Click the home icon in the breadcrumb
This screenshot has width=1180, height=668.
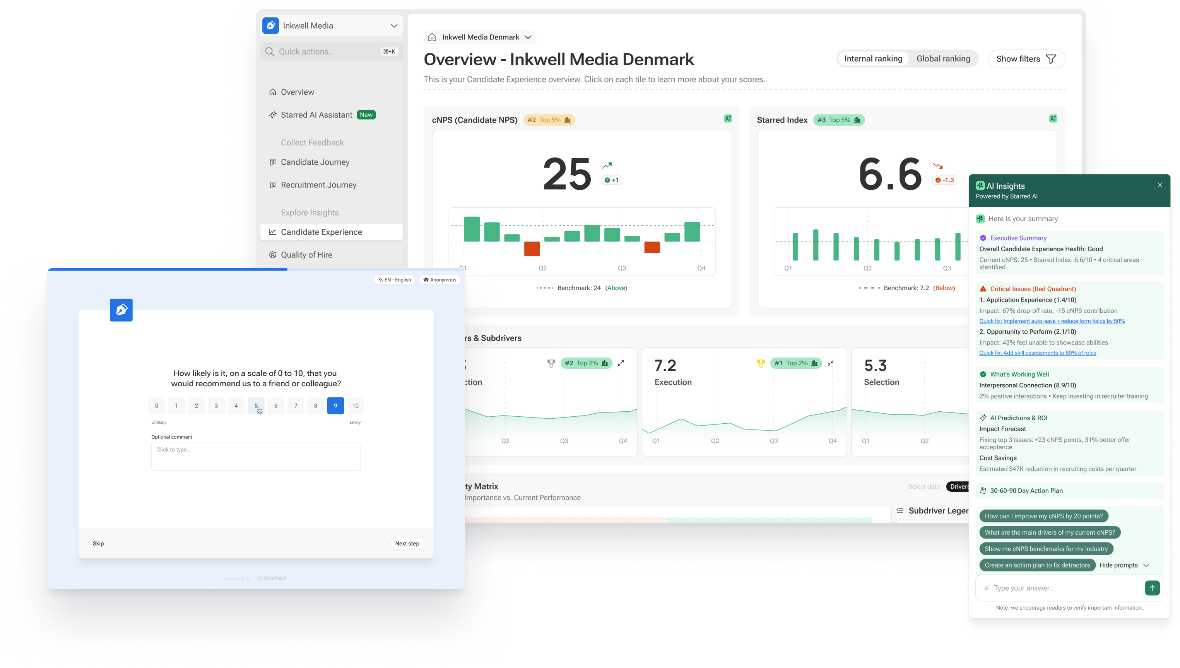(x=432, y=37)
